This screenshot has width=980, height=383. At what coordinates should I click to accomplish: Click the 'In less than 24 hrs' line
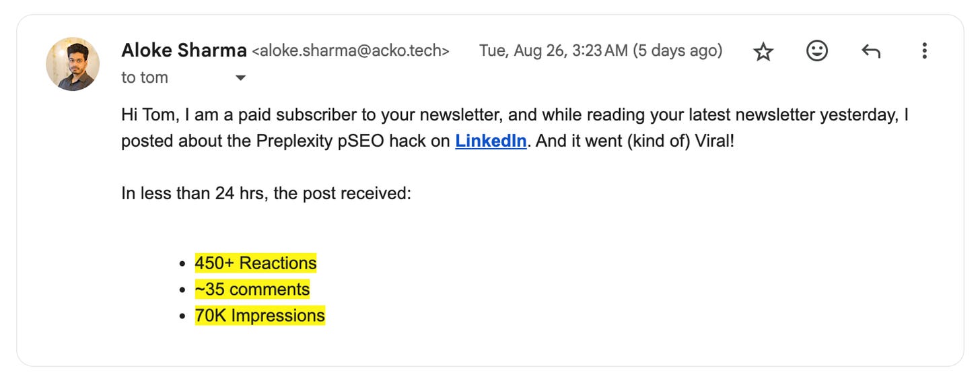(x=266, y=194)
